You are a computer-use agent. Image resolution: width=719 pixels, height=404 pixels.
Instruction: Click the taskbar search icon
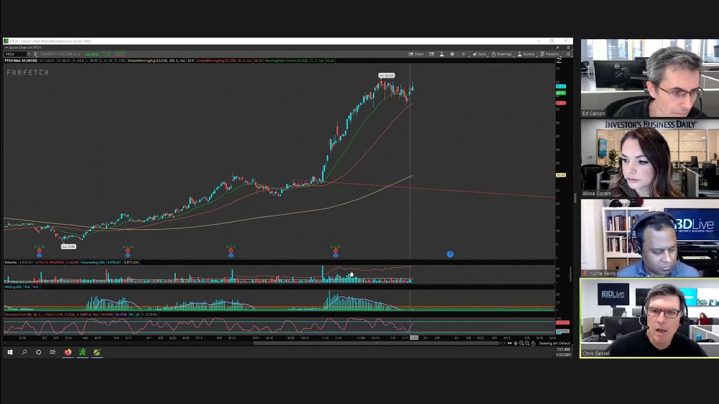pos(24,352)
